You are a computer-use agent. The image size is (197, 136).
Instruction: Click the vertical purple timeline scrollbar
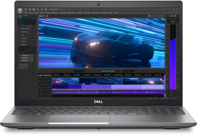(165, 86)
